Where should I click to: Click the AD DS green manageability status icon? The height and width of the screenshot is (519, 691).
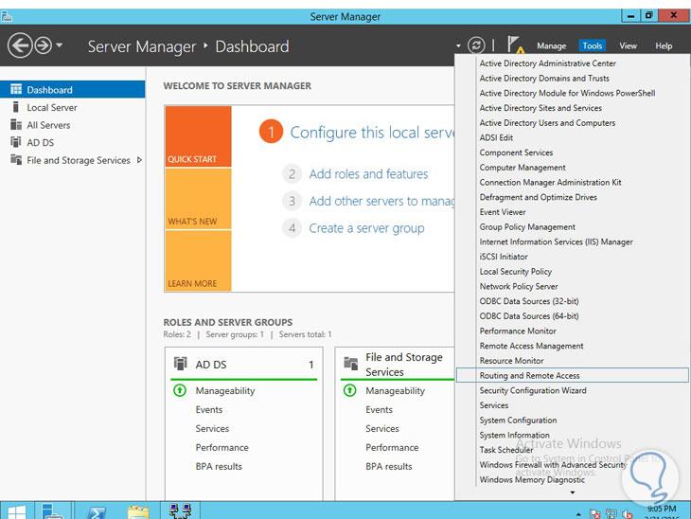coord(180,390)
